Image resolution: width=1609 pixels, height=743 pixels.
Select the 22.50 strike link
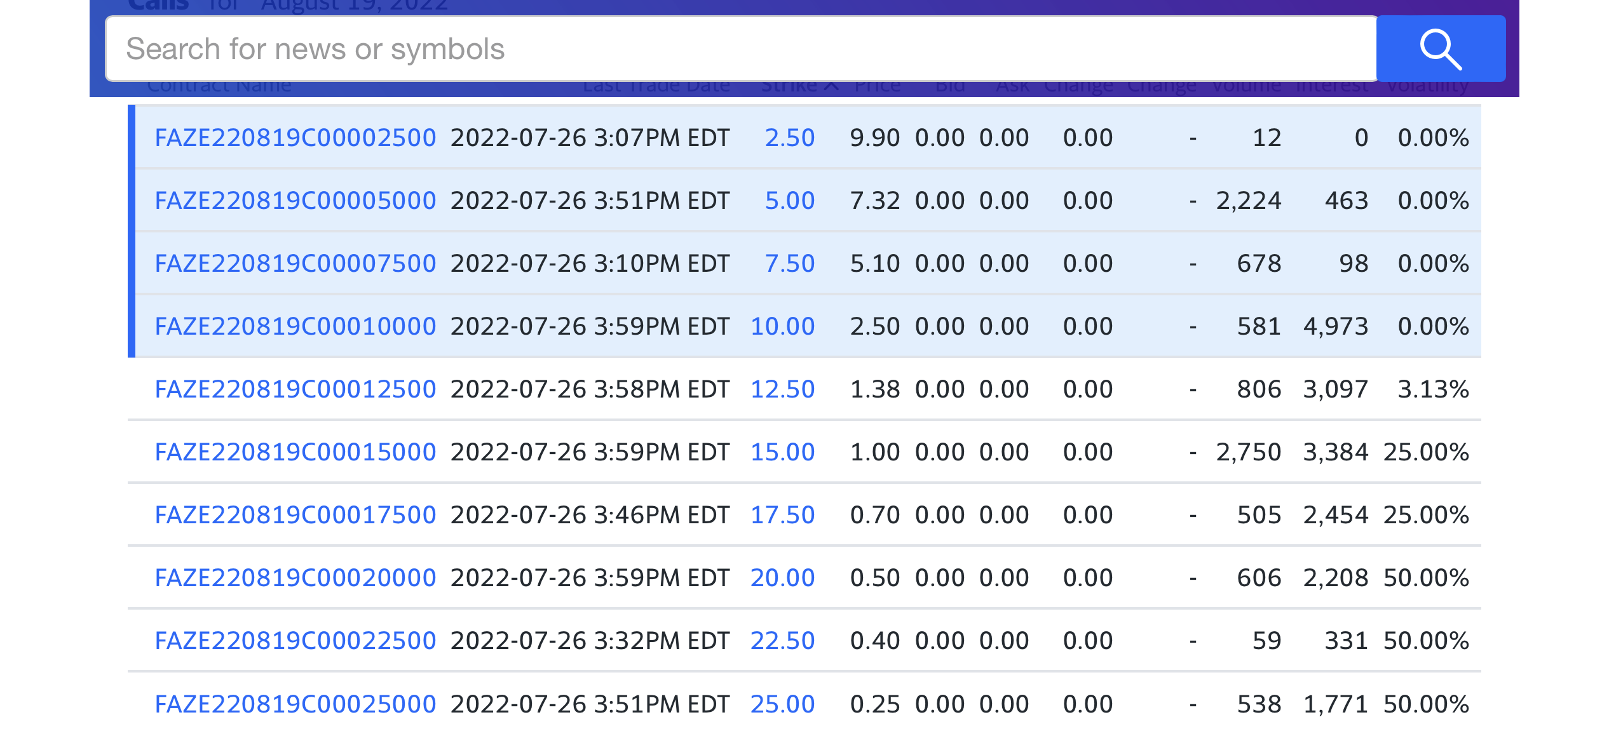[782, 641]
